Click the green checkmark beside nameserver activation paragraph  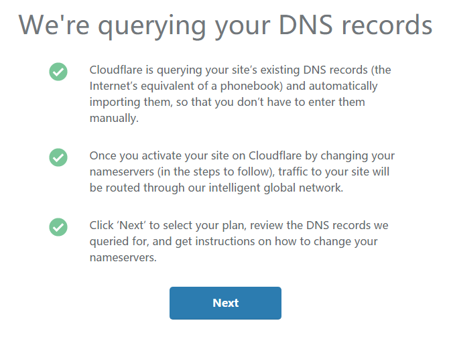coord(58,157)
